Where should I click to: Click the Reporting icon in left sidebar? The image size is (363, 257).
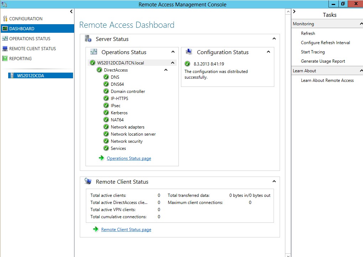click(5, 58)
